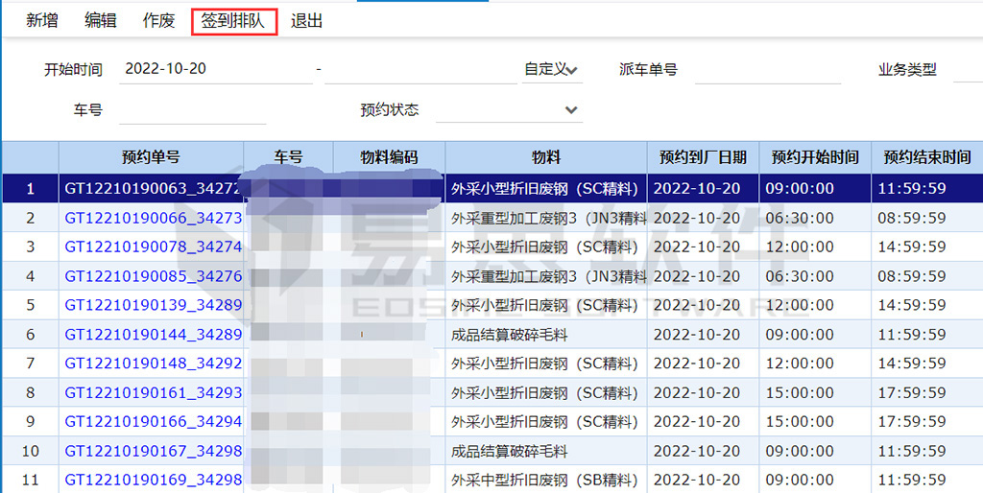Click the 预约到厂日期 column header
983x493 pixels.
(x=704, y=157)
